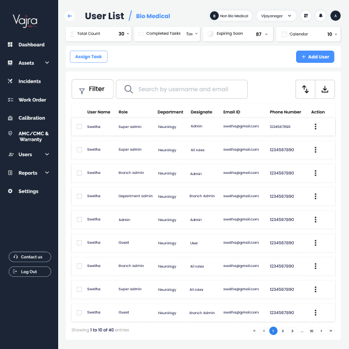Check the box on the last Guest row
Viewport: 349px width, 349px height.
79,312
